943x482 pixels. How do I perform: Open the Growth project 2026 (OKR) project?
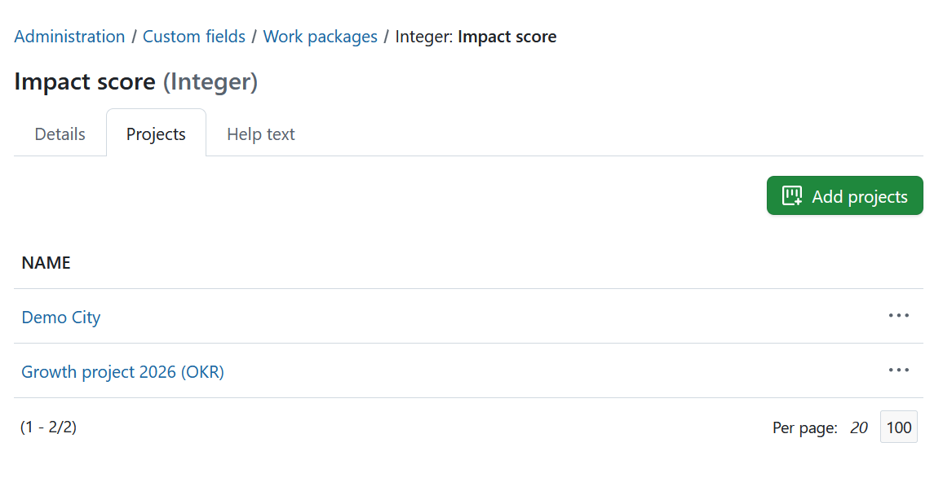pos(122,371)
